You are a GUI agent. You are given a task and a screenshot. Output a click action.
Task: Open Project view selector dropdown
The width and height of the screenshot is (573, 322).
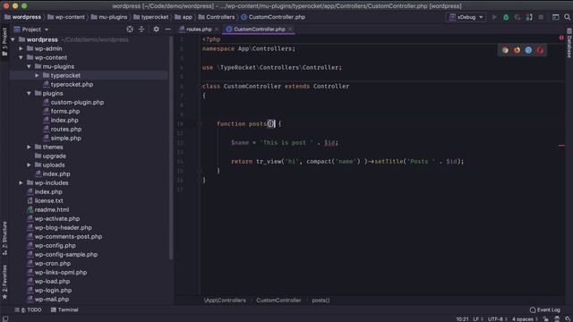pos(31,30)
